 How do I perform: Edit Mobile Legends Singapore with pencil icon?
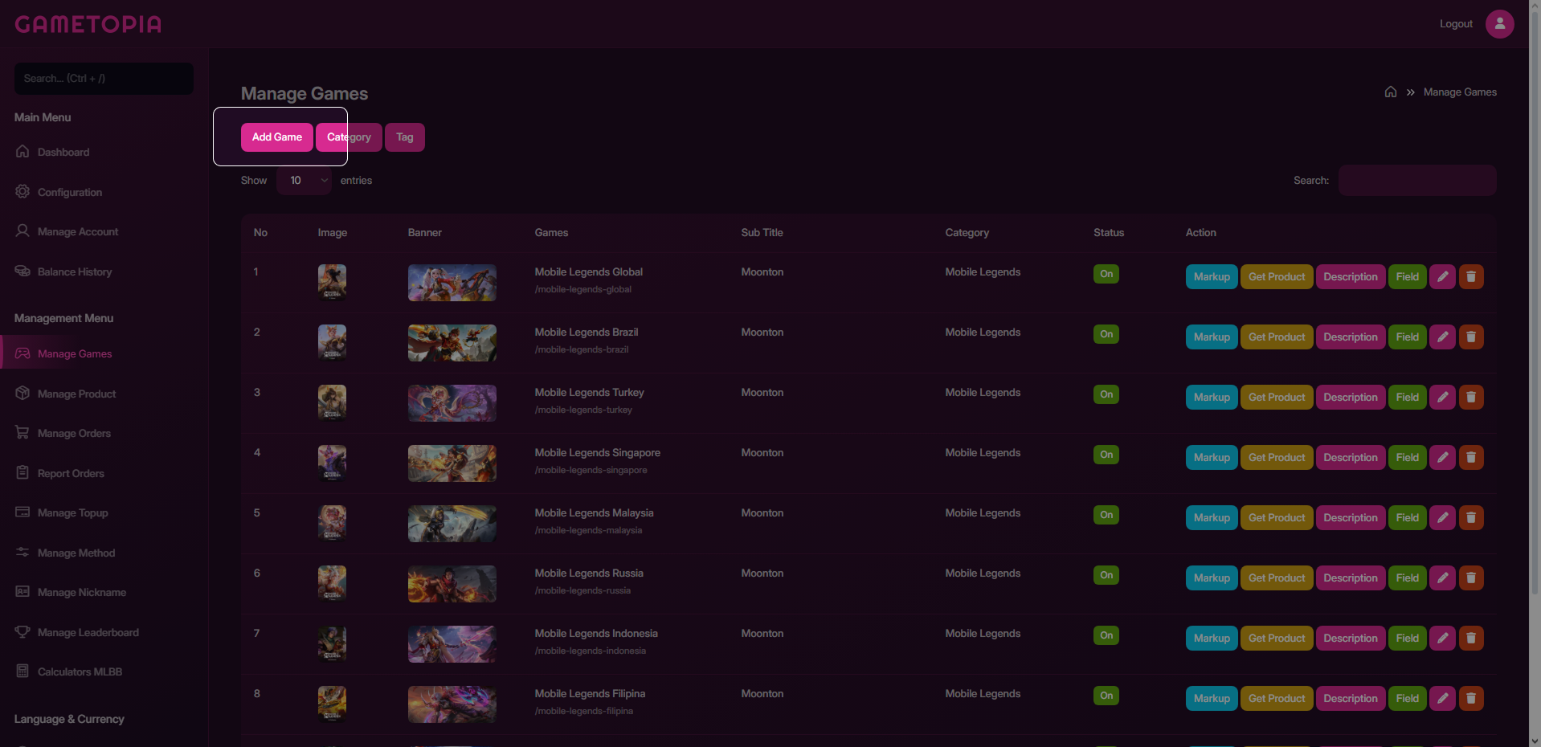pyautogui.click(x=1442, y=458)
